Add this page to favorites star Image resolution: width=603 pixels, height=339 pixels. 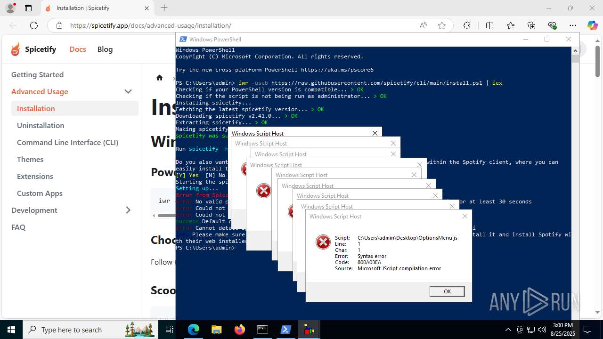point(442,25)
